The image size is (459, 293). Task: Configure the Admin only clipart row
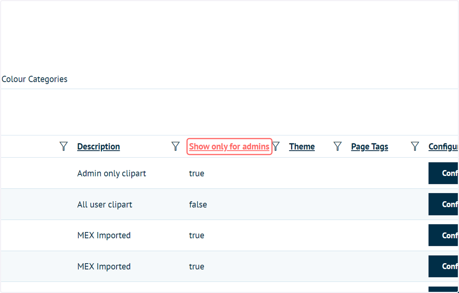(443, 173)
